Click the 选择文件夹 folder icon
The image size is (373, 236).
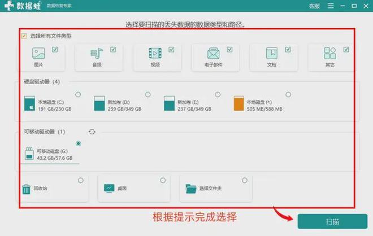(x=190, y=189)
